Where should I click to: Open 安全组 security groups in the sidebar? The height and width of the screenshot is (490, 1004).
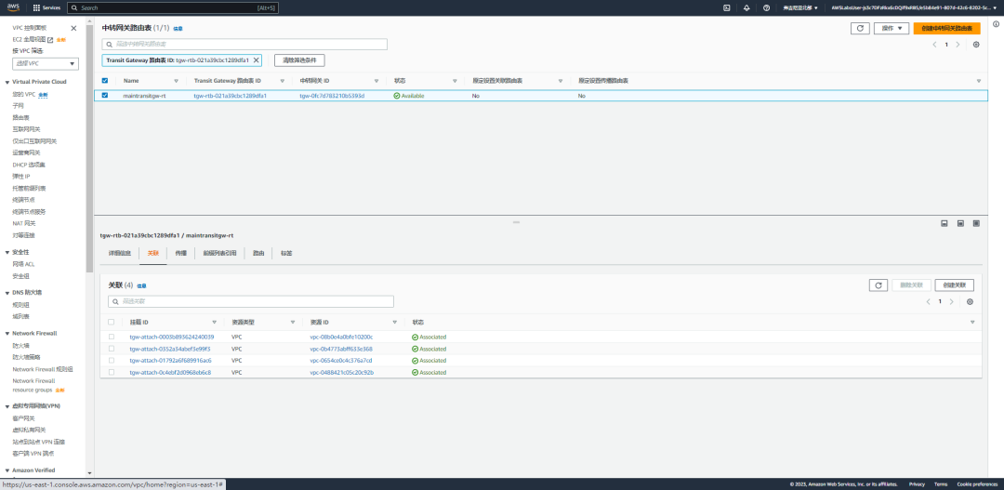coord(21,276)
